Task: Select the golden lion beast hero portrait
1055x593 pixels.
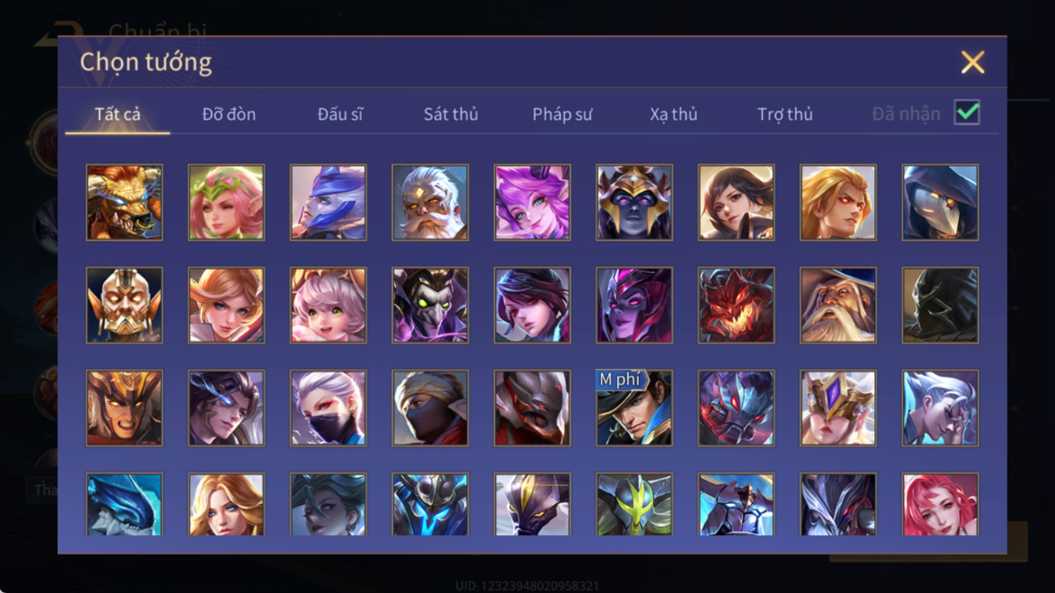Action: click(x=124, y=203)
